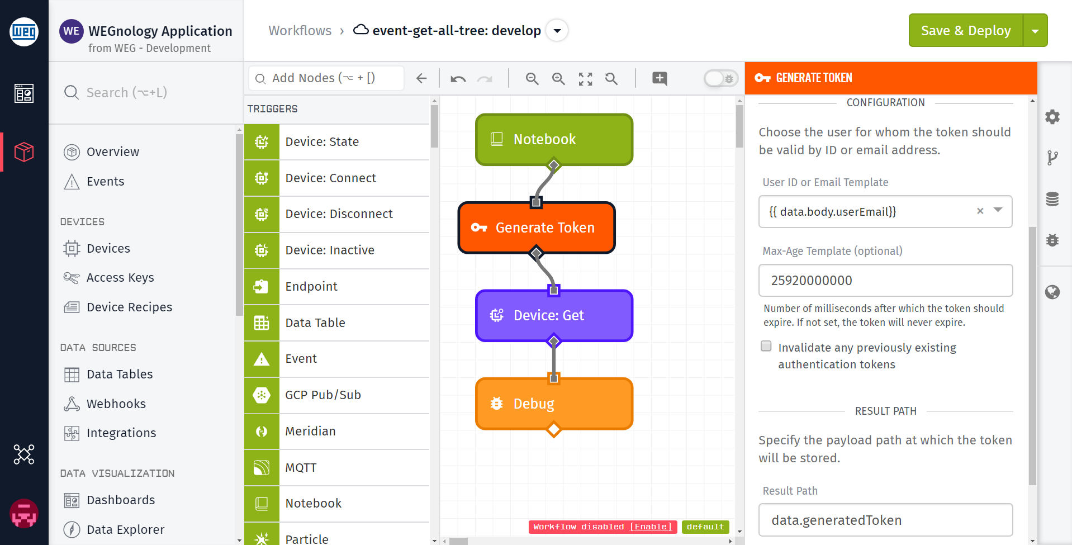This screenshot has height=545, width=1072.
Task: Select the Endpoint trigger icon
Action: click(262, 287)
